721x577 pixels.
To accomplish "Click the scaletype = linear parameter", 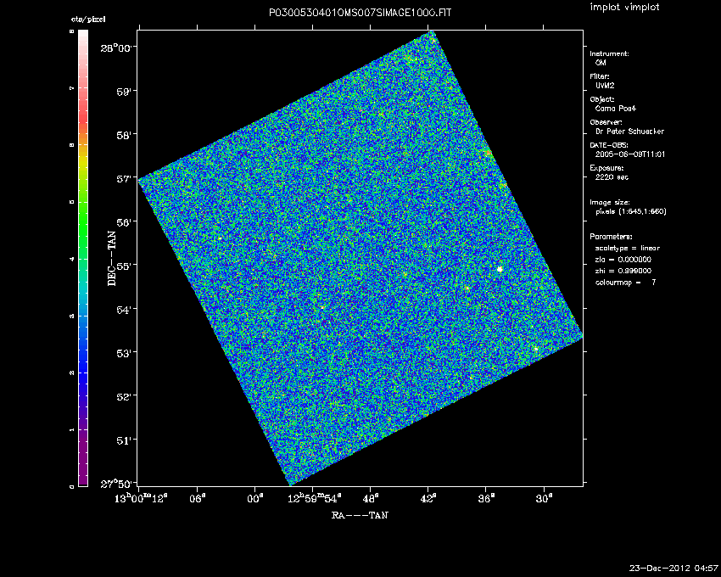I will (629, 248).
